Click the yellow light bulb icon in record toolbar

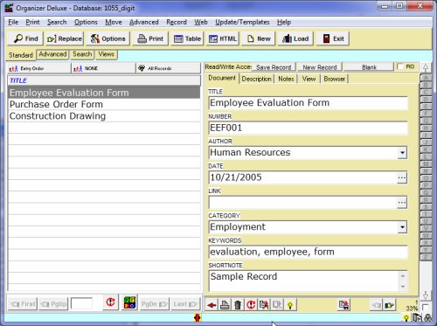coord(290,305)
